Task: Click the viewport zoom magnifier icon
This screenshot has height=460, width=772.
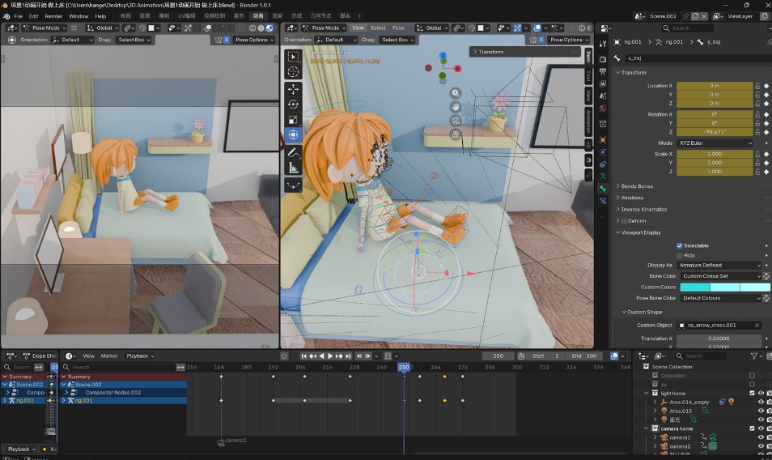Action: click(456, 93)
